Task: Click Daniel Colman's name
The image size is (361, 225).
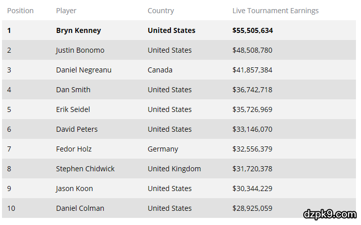Action: (x=80, y=208)
